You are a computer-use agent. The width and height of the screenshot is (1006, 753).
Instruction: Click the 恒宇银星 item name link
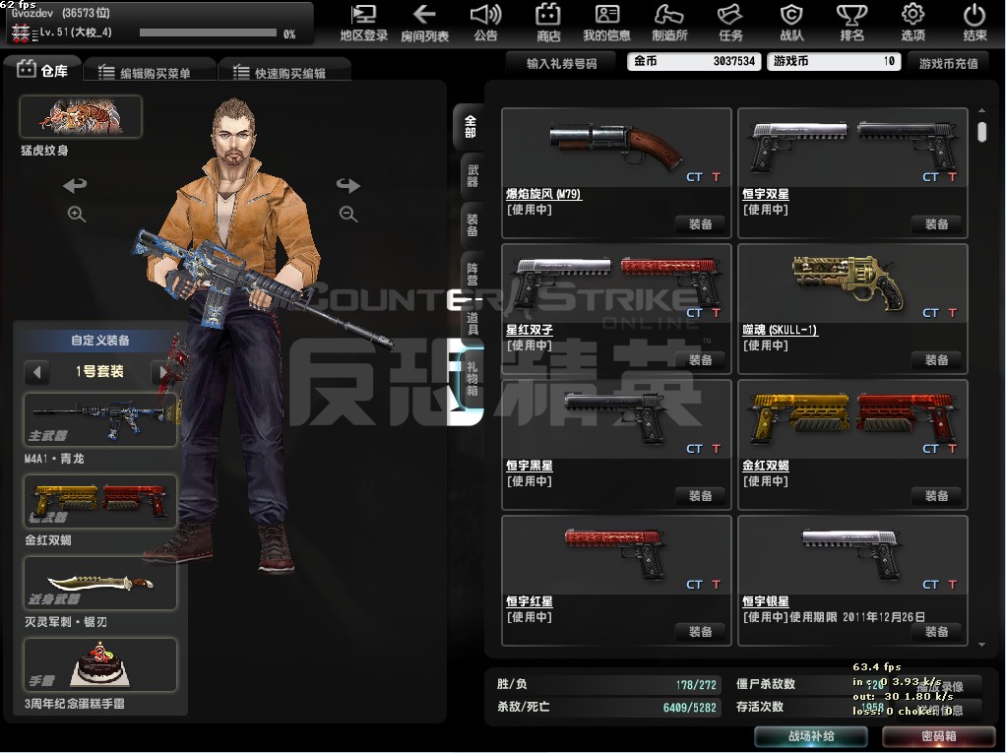(766, 601)
